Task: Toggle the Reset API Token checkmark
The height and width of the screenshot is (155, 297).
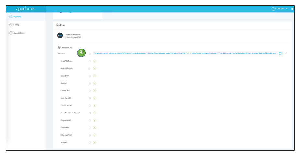Action: (95, 61)
